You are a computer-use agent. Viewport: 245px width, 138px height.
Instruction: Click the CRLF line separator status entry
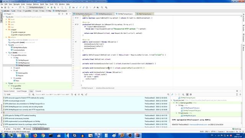pos(207,131)
